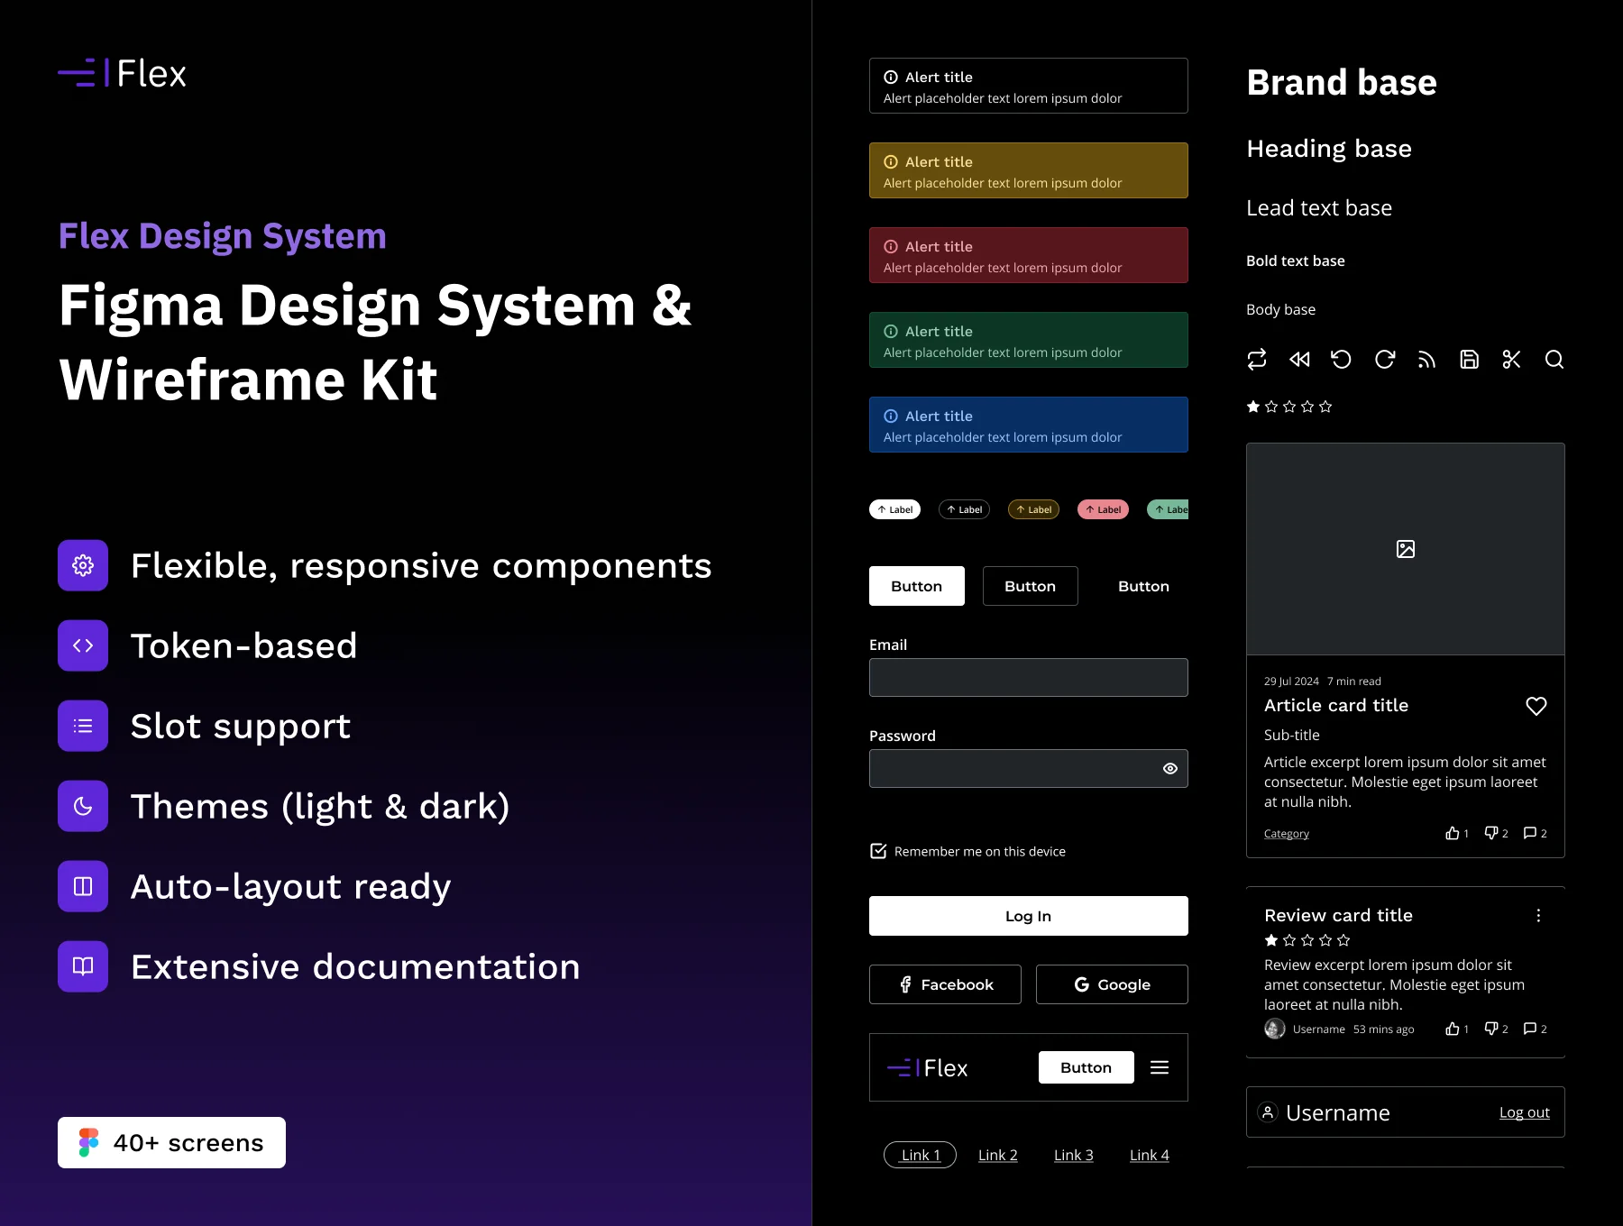Click the green success alert
The width and height of the screenshot is (1623, 1226).
pyautogui.click(x=1029, y=340)
